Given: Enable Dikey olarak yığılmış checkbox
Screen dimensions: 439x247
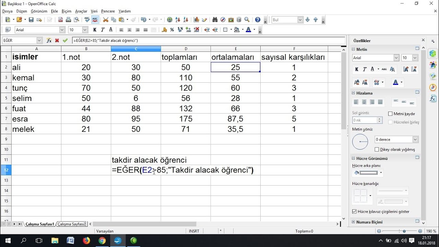Looking at the screenshot, I should (x=377, y=150).
